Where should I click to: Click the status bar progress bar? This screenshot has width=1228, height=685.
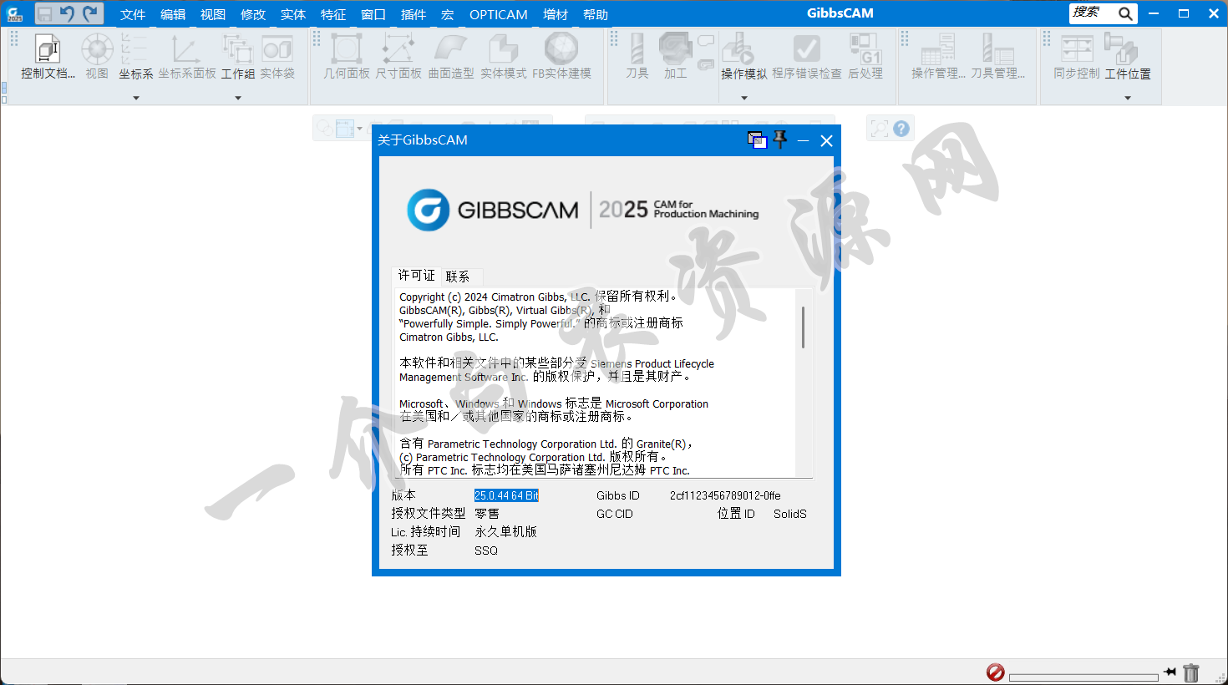click(1083, 677)
